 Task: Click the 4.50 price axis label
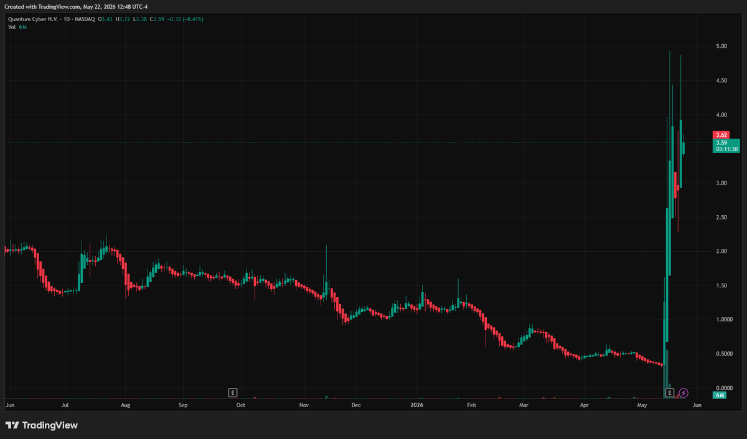(722, 81)
